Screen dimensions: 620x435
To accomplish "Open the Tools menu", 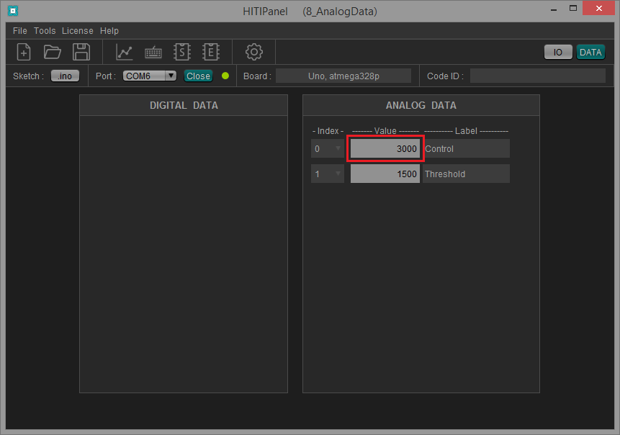I will pyautogui.click(x=45, y=31).
